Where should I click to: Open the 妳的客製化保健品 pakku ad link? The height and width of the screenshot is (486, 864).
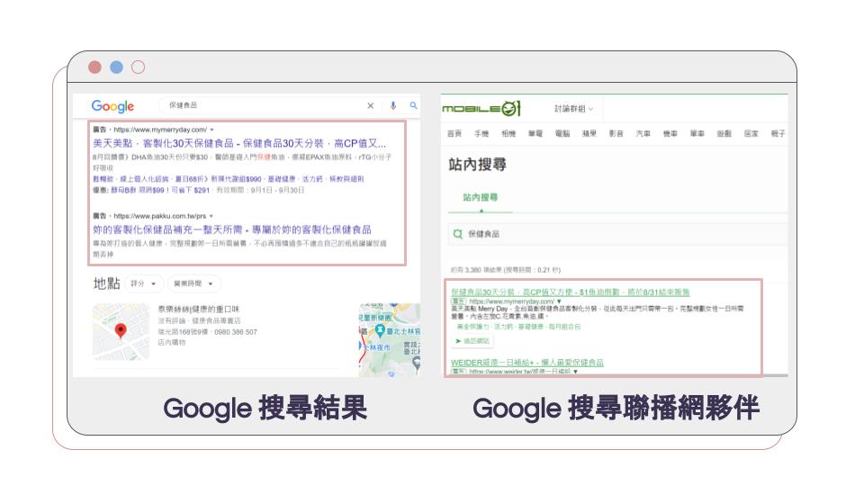pyautogui.click(x=231, y=229)
